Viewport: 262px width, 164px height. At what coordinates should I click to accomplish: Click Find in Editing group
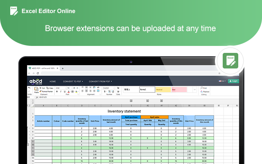tap(203, 88)
